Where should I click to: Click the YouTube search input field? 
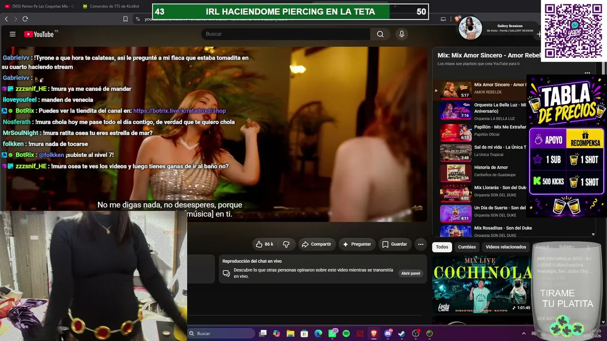pos(286,34)
